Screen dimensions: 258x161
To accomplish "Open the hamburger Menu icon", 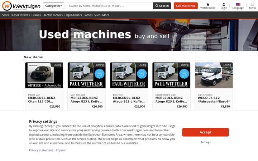I will point(252,4).
